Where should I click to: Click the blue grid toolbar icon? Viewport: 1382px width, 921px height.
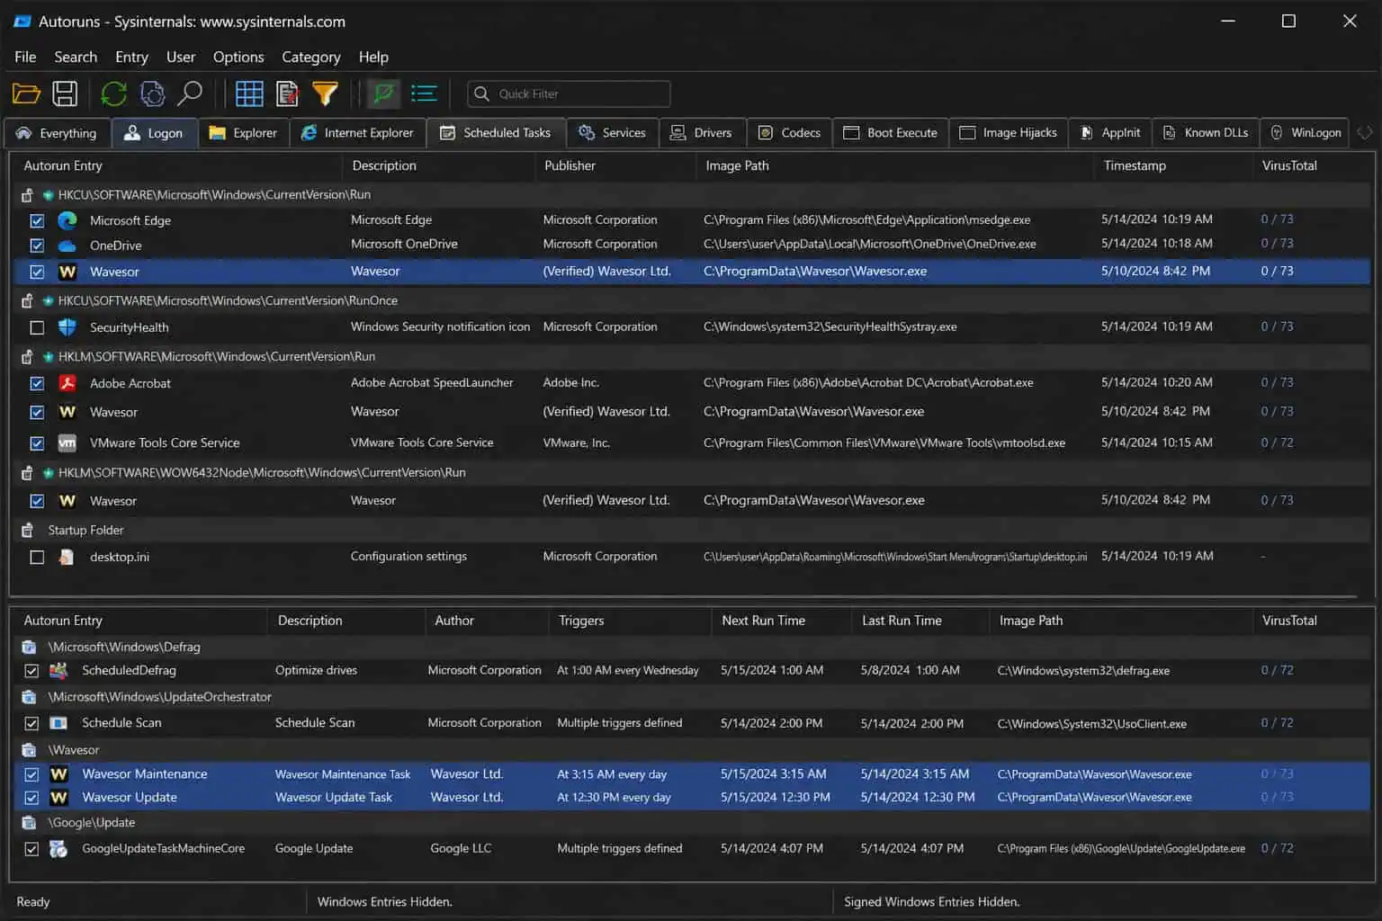249,94
